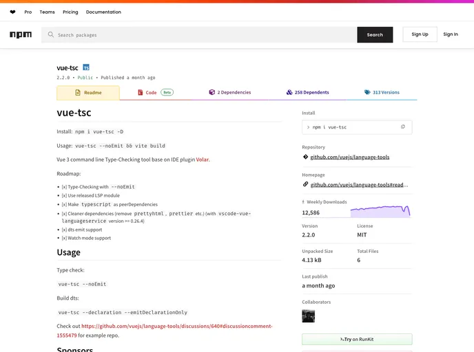
Task: Open the Teams menu item
Action: click(x=47, y=12)
